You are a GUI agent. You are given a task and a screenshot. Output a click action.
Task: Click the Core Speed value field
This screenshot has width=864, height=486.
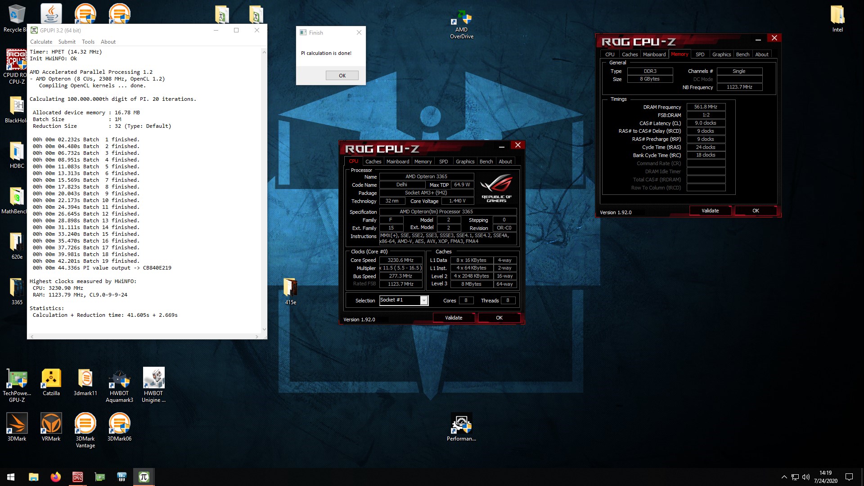(x=400, y=260)
